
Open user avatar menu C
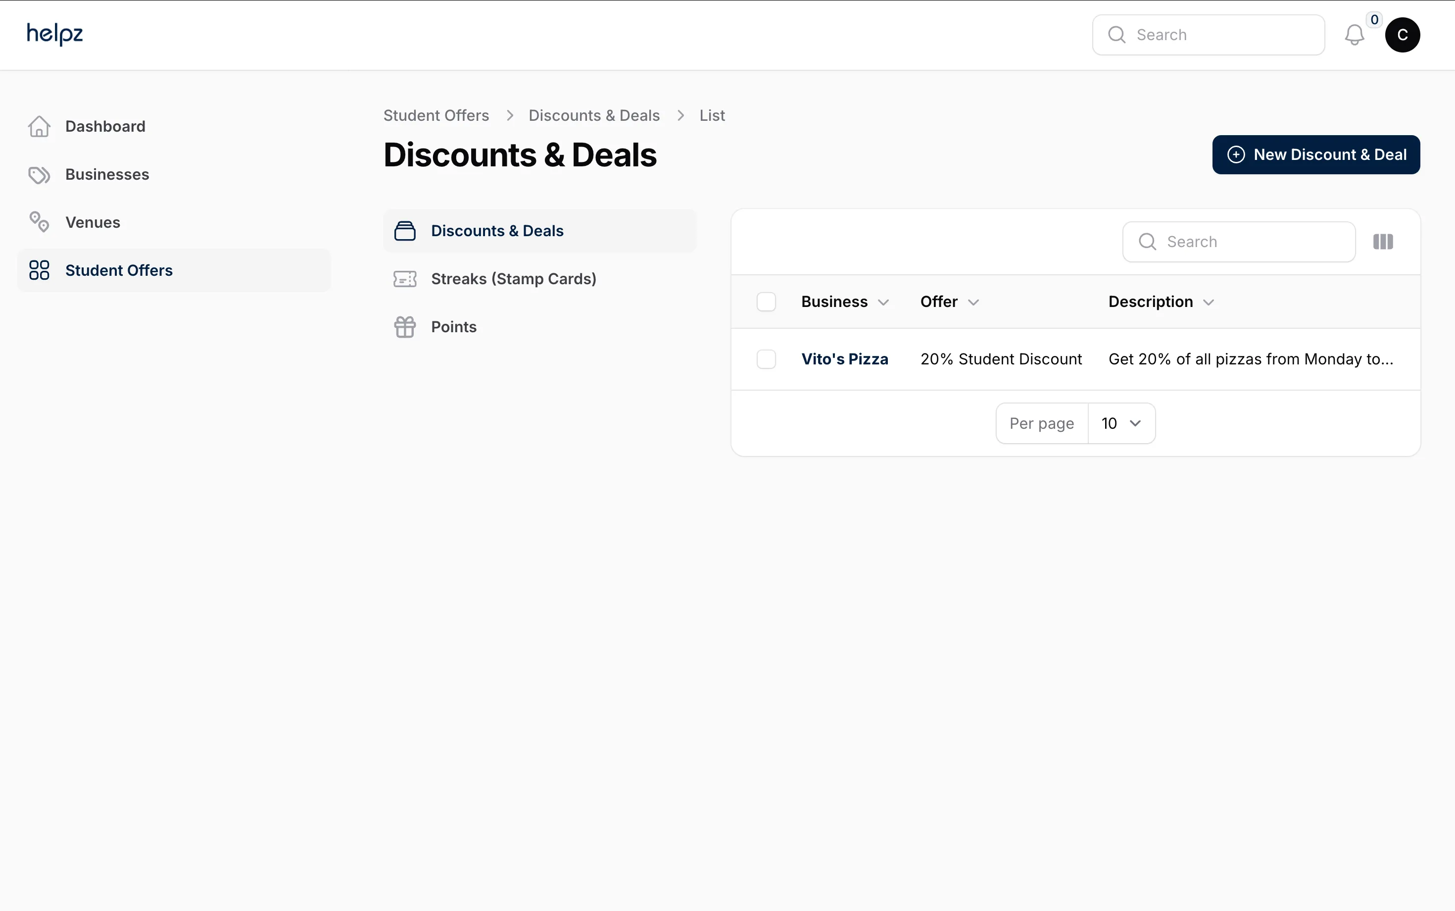tap(1402, 35)
